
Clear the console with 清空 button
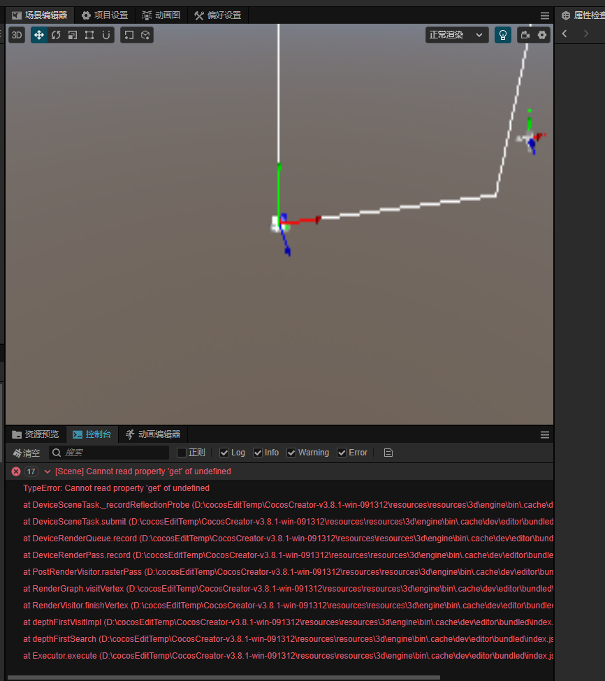pos(27,453)
